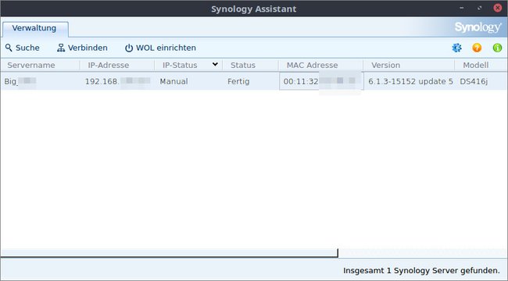
Task: Click the Synology logo
Action: coord(478,27)
